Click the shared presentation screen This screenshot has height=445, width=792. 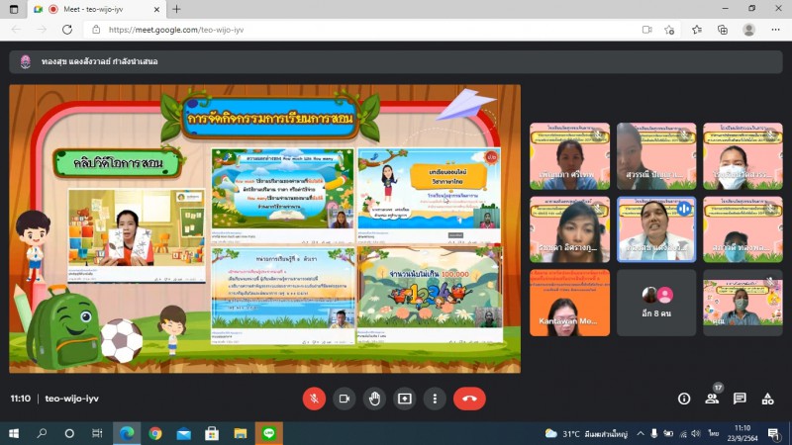pyautogui.click(x=264, y=228)
